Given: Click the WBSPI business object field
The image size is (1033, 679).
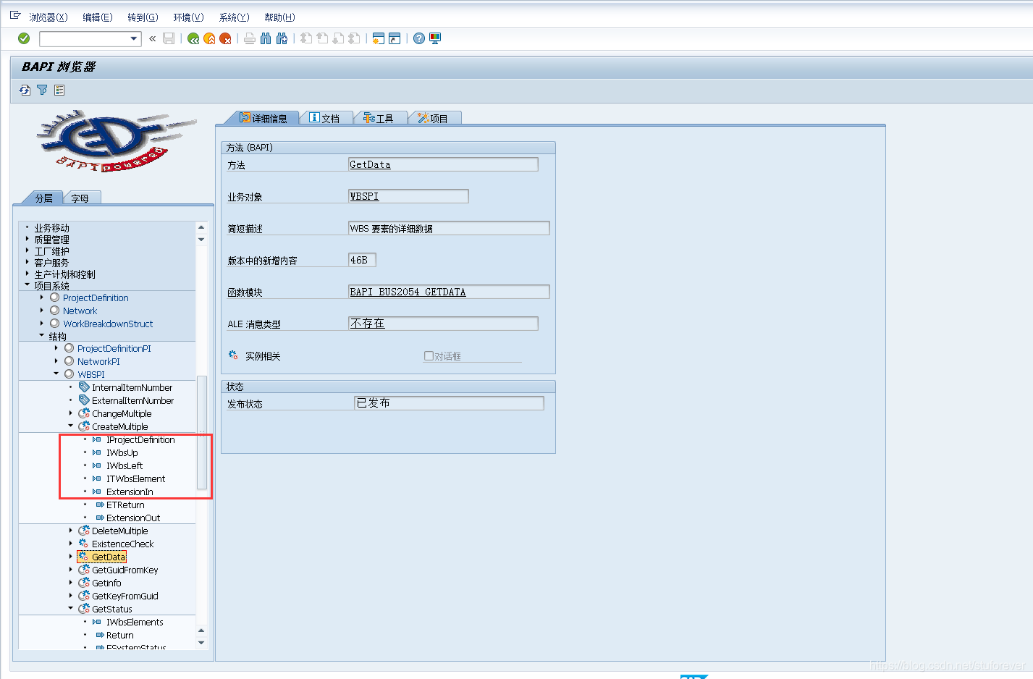Looking at the screenshot, I should point(408,196).
